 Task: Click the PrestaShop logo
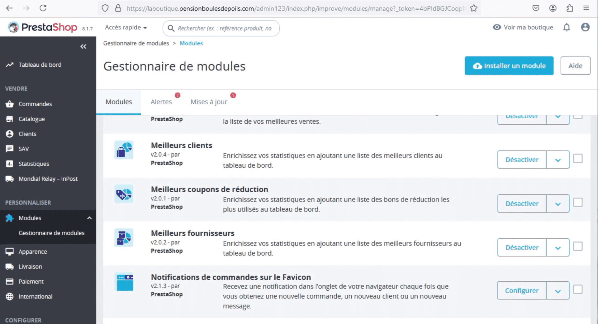43,27
